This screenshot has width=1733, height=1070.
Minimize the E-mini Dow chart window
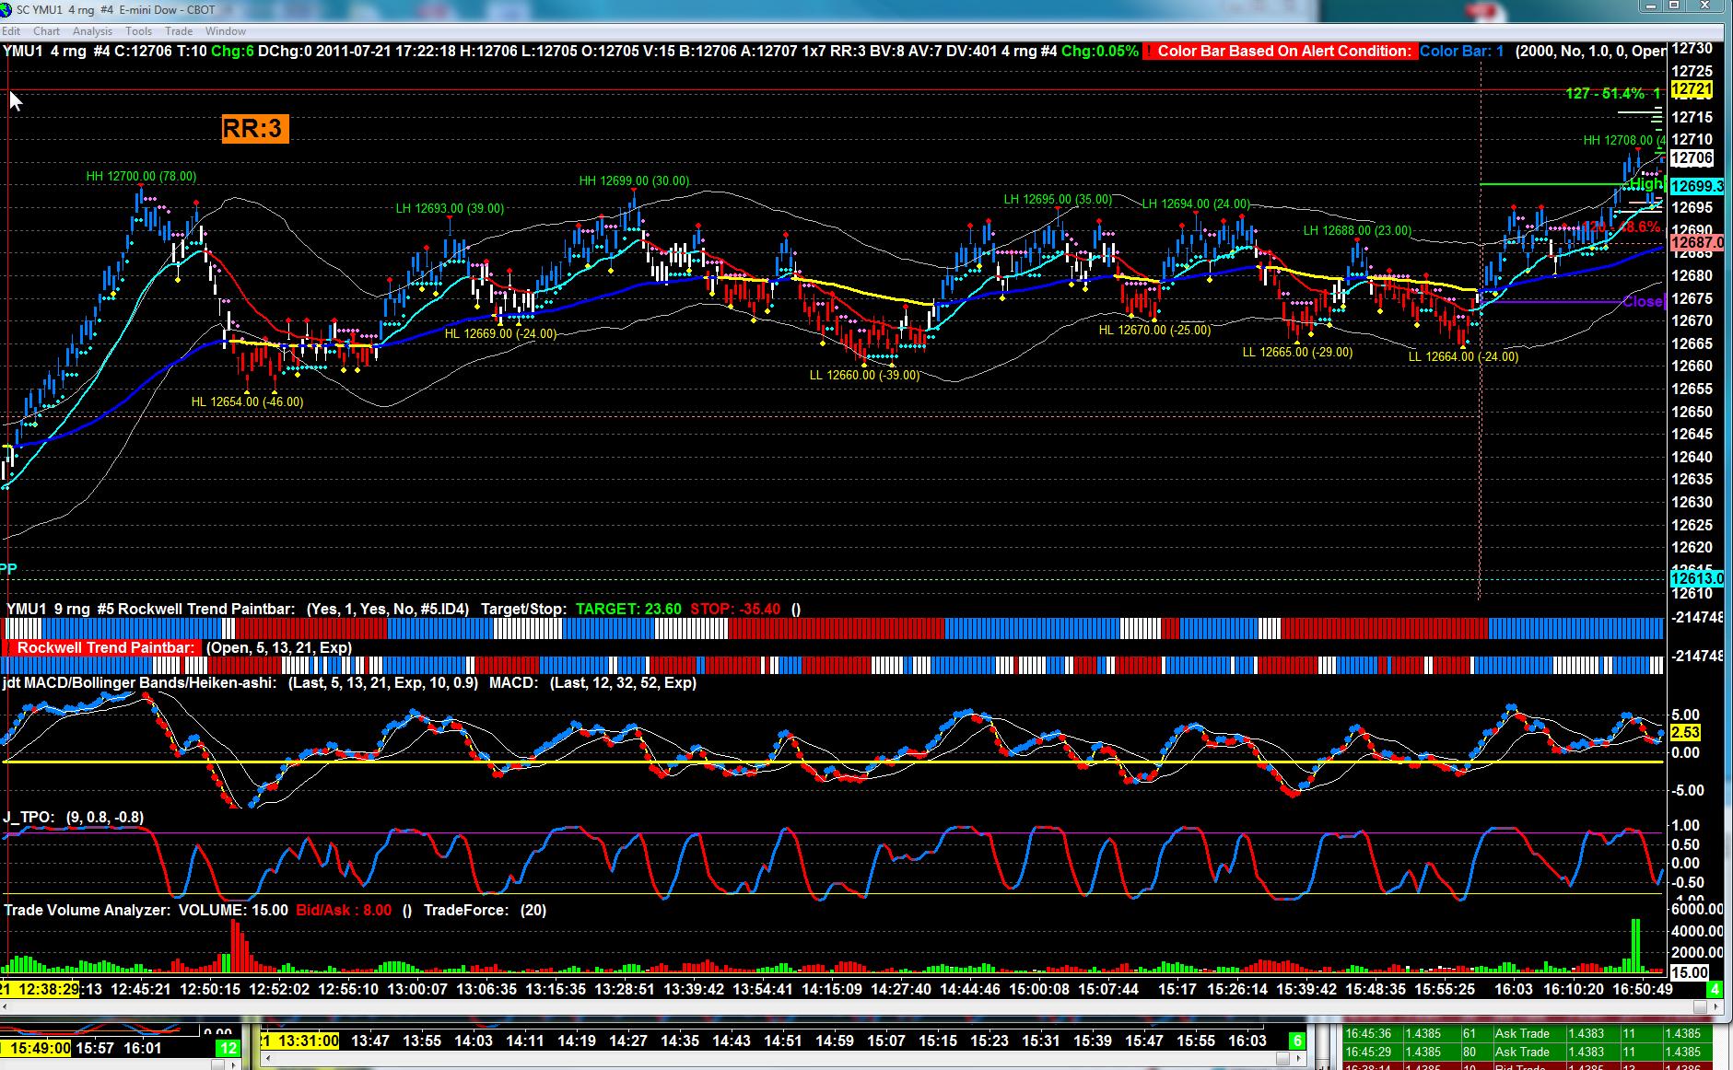1649,6
